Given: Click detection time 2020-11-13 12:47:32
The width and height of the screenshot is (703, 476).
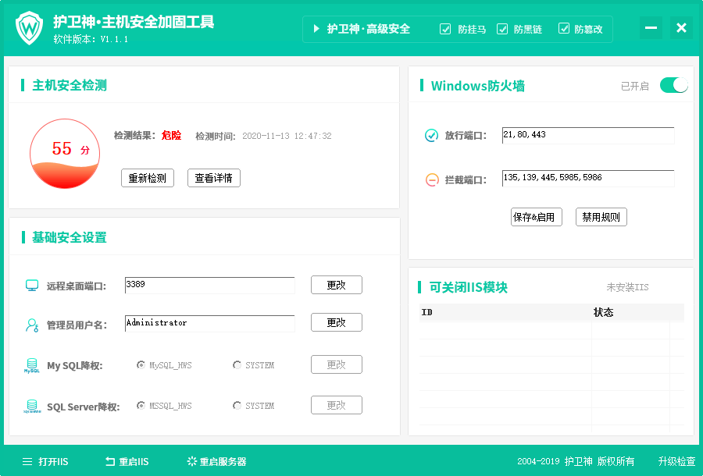Looking at the screenshot, I should pyautogui.click(x=287, y=136).
